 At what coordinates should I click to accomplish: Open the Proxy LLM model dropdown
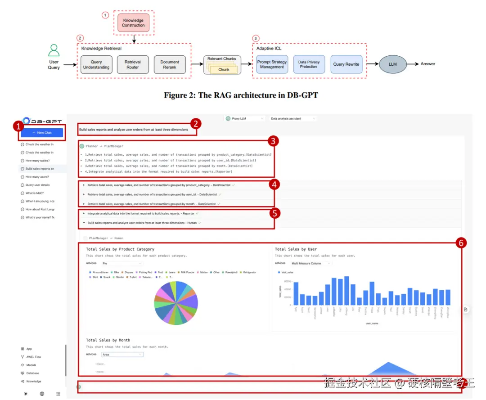coord(244,119)
